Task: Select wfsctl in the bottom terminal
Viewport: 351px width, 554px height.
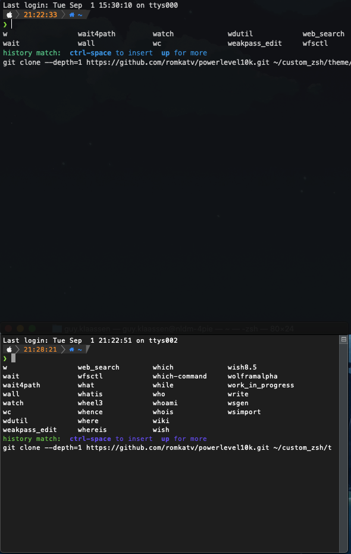Action: [x=90, y=376]
